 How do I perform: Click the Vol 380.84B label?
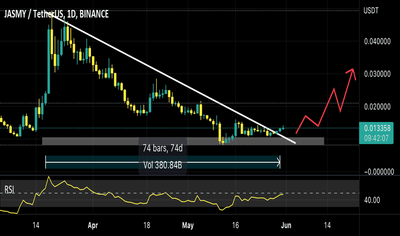[x=163, y=165]
